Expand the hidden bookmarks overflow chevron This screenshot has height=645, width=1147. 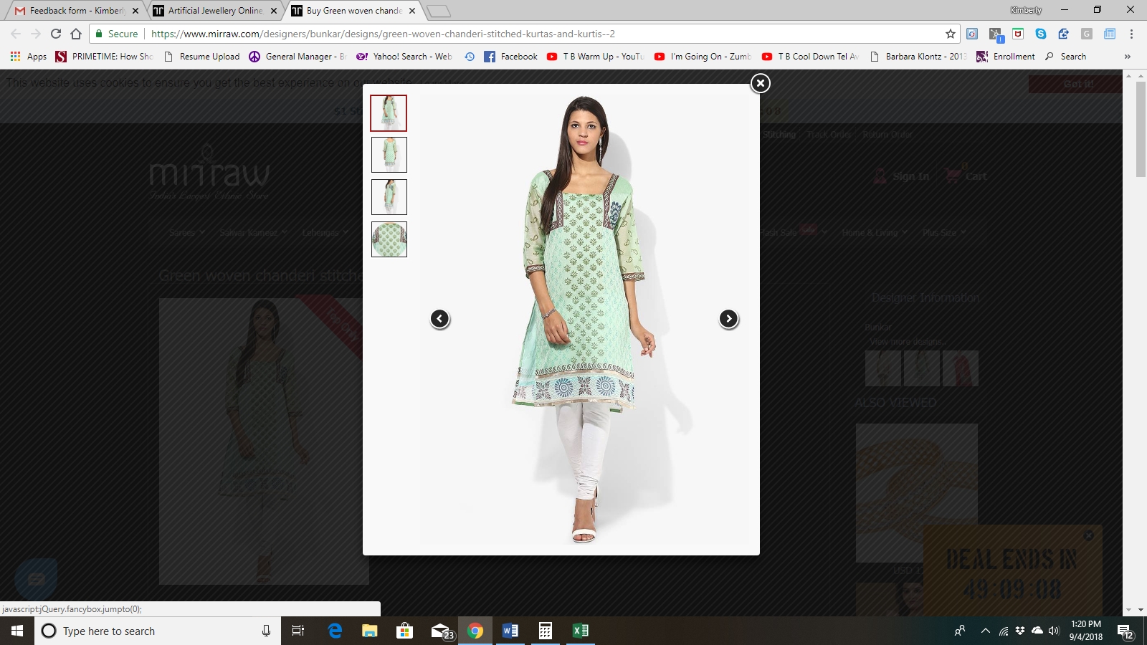(x=1127, y=57)
